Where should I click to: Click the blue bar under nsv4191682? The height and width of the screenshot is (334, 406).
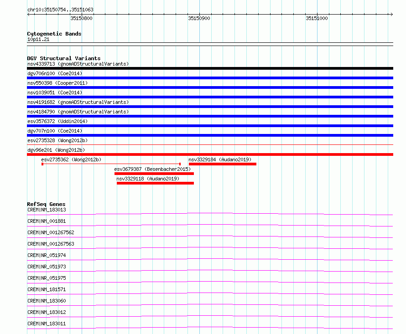click(210, 107)
